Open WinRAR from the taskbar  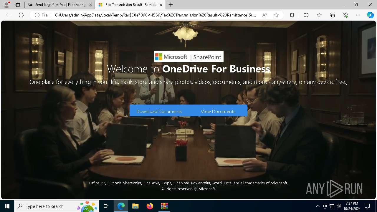click(x=164, y=206)
